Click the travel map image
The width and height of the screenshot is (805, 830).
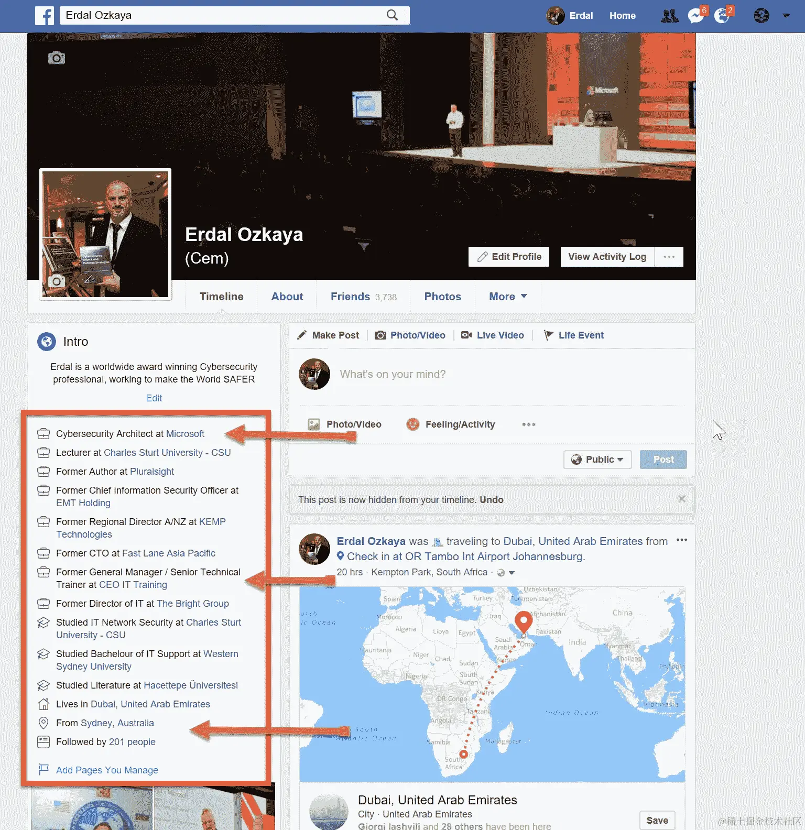click(x=492, y=684)
